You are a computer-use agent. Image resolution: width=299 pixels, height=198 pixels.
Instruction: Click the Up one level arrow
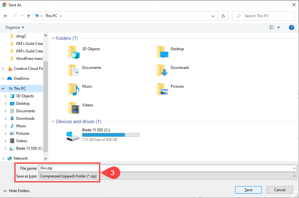pos(29,16)
